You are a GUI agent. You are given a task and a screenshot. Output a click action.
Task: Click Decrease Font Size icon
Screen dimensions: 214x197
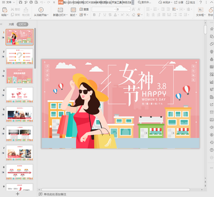[139, 9]
